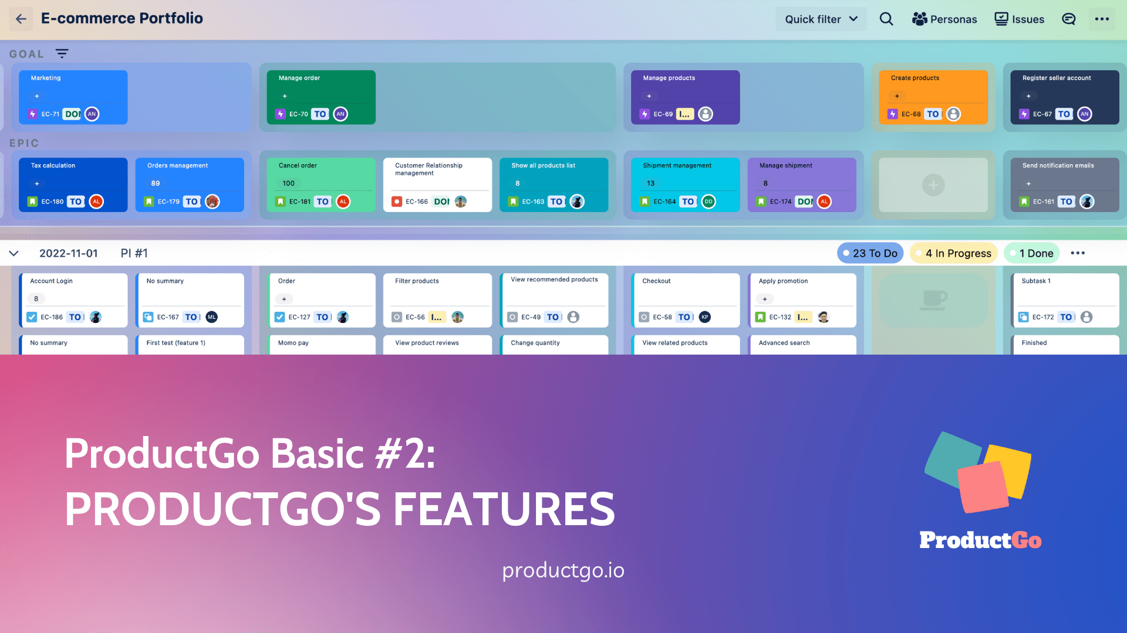Click the assignee avatar on Show all products list
The image size is (1127, 633).
[x=578, y=201]
